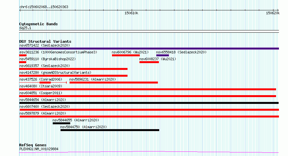This screenshot has height=156, width=288.
Task: Click the thick red segment of nsv437526
Action: pos(45,83)
